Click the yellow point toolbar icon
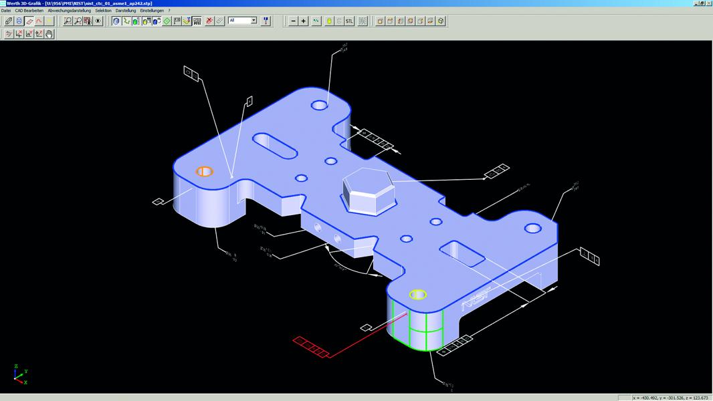The width and height of the screenshot is (713, 401). pos(49,21)
